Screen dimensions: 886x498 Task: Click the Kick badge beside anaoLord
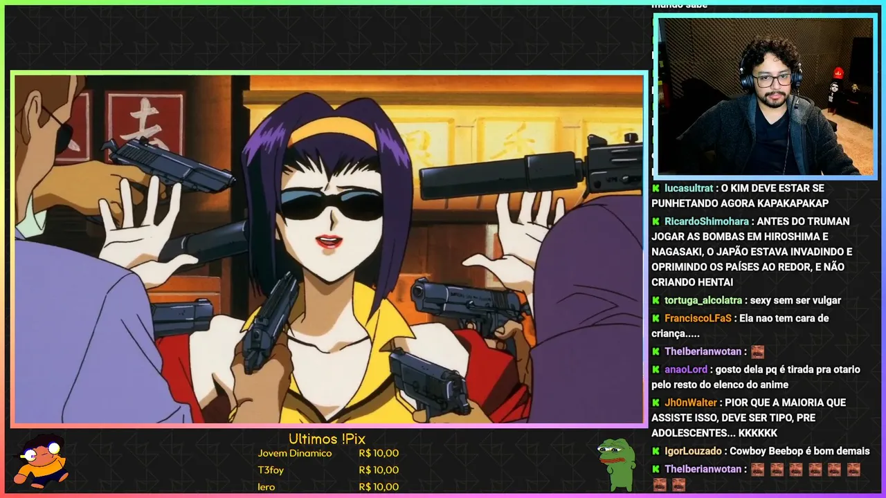click(656, 369)
